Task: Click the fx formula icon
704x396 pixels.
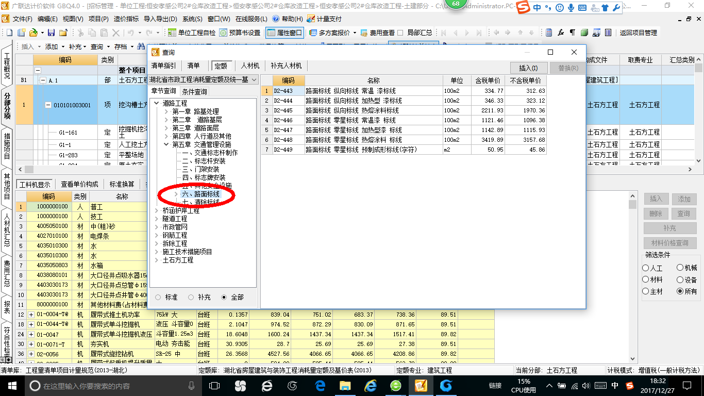Action: 561,32
